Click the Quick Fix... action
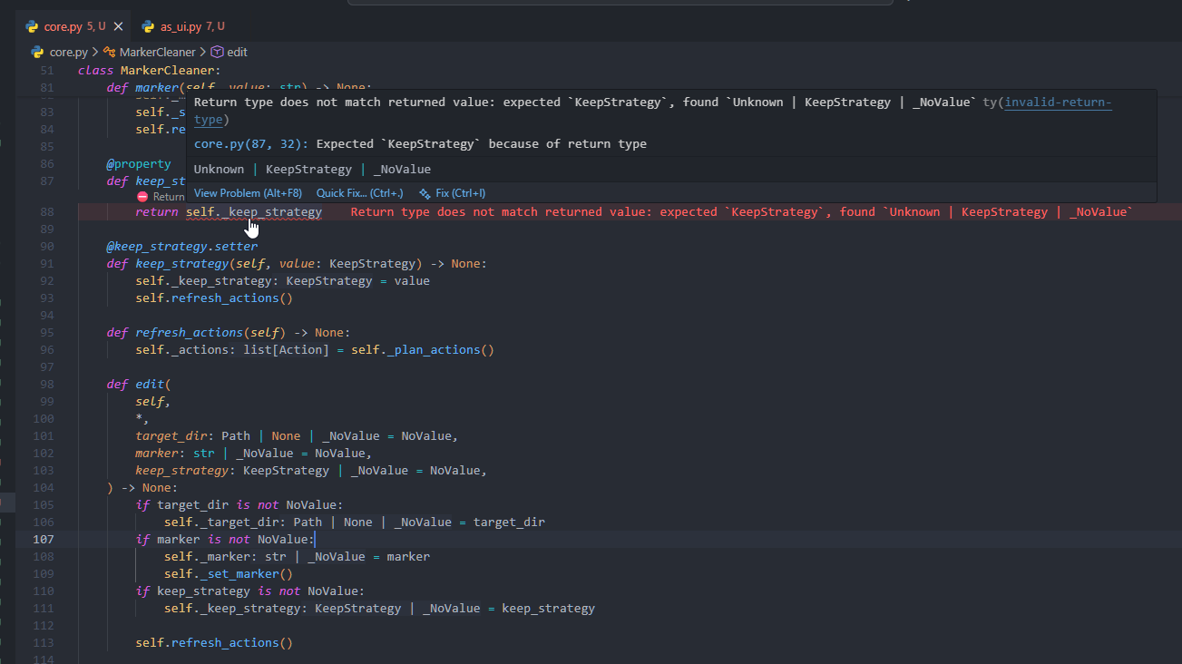 (x=359, y=193)
